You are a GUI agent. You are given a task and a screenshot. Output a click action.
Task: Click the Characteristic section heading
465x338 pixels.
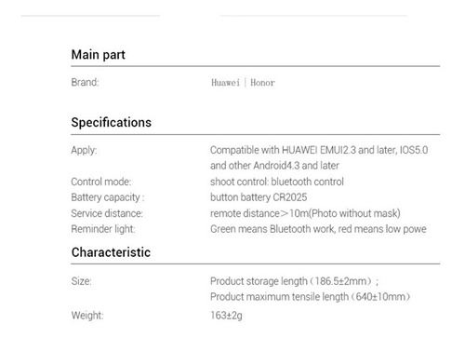(x=111, y=252)
